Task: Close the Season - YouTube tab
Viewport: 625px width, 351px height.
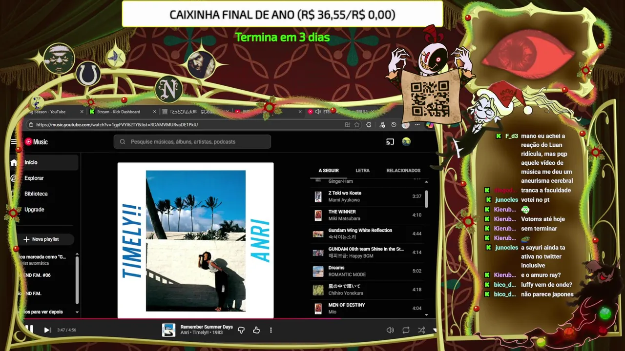Action: pyautogui.click(x=82, y=112)
